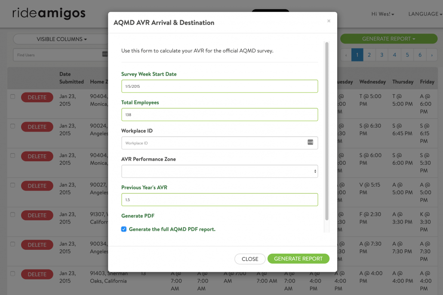Close the AQMD AVR dialog with the X
This screenshot has width=443, height=295.
point(329,21)
